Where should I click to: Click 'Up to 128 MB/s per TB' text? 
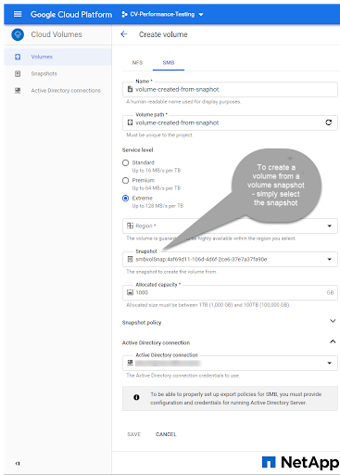coord(157,206)
